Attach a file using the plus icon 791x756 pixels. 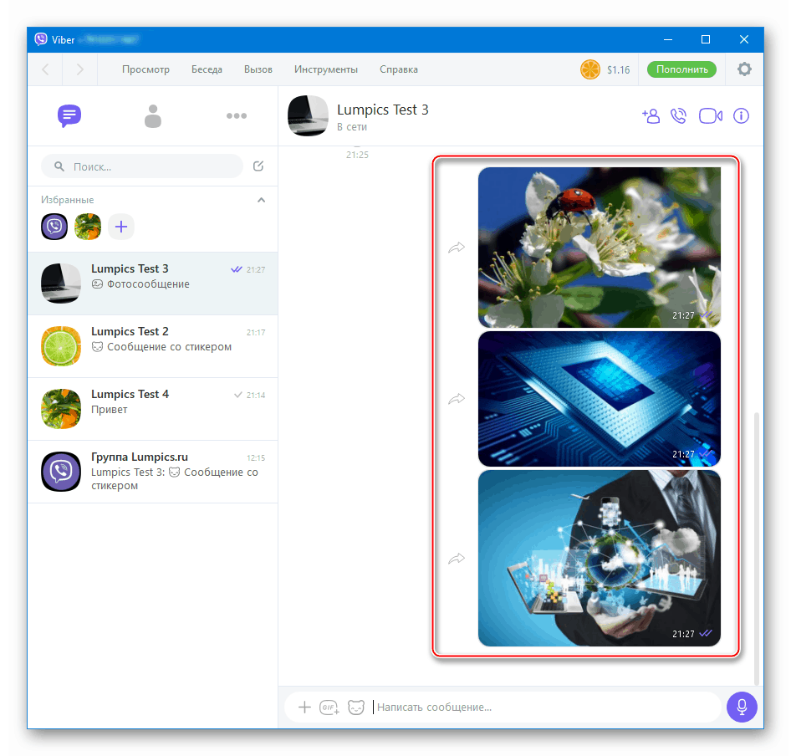click(304, 707)
